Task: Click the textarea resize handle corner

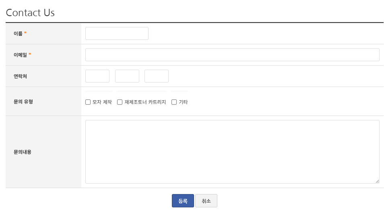Action: tap(377, 181)
